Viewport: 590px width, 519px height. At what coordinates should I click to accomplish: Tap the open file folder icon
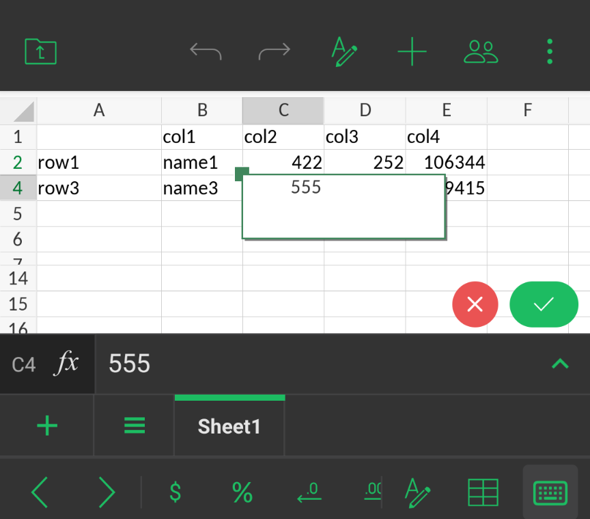point(41,51)
